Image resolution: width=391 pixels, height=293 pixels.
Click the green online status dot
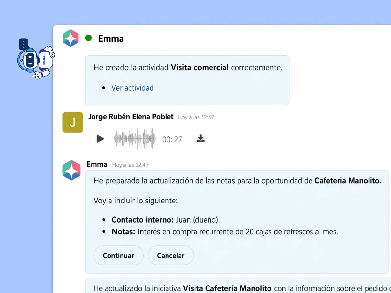(x=88, y=38)
